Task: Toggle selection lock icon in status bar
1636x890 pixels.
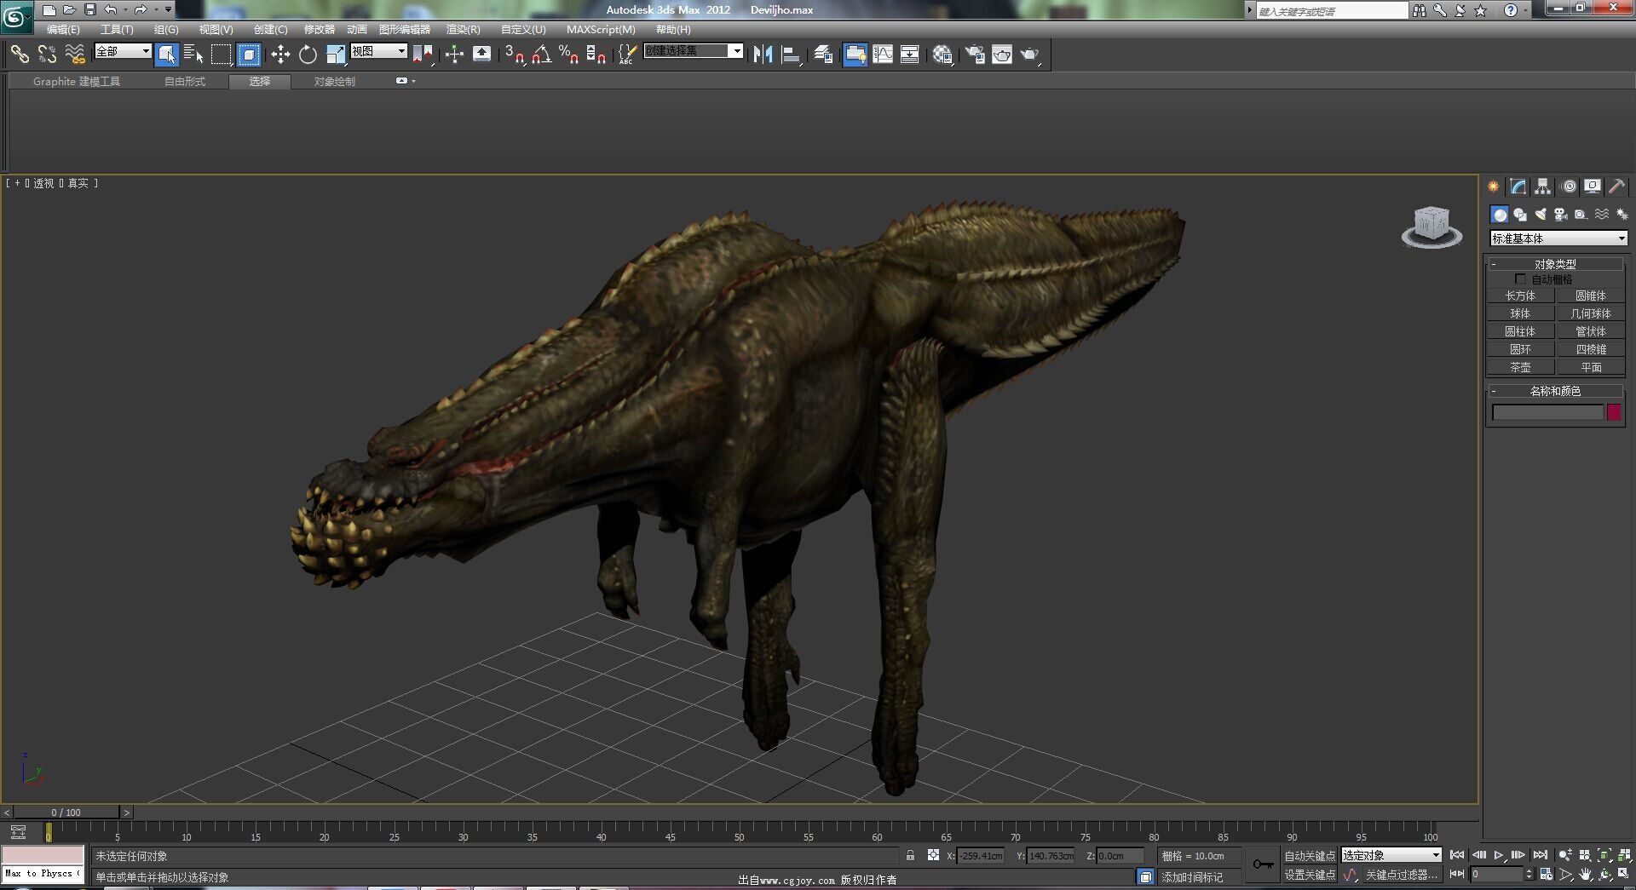Action: point(910,856)
